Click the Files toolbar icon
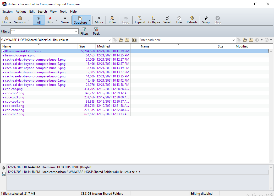 coord(179,20)
